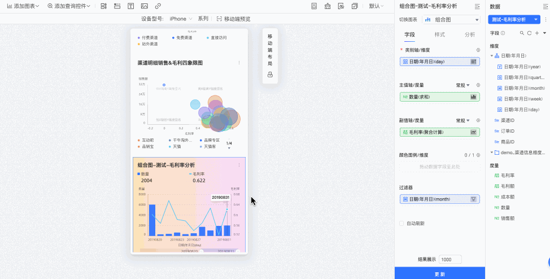Toggle 站外渠道 legend item

148,44
